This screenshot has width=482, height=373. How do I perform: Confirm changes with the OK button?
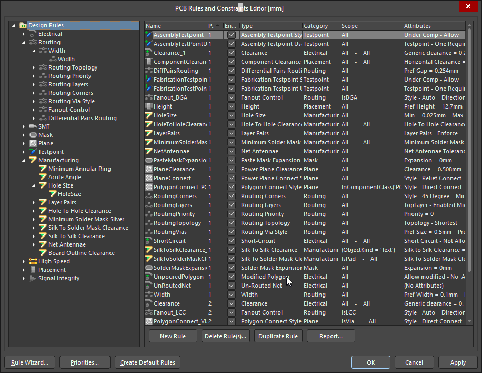(371, 362)
